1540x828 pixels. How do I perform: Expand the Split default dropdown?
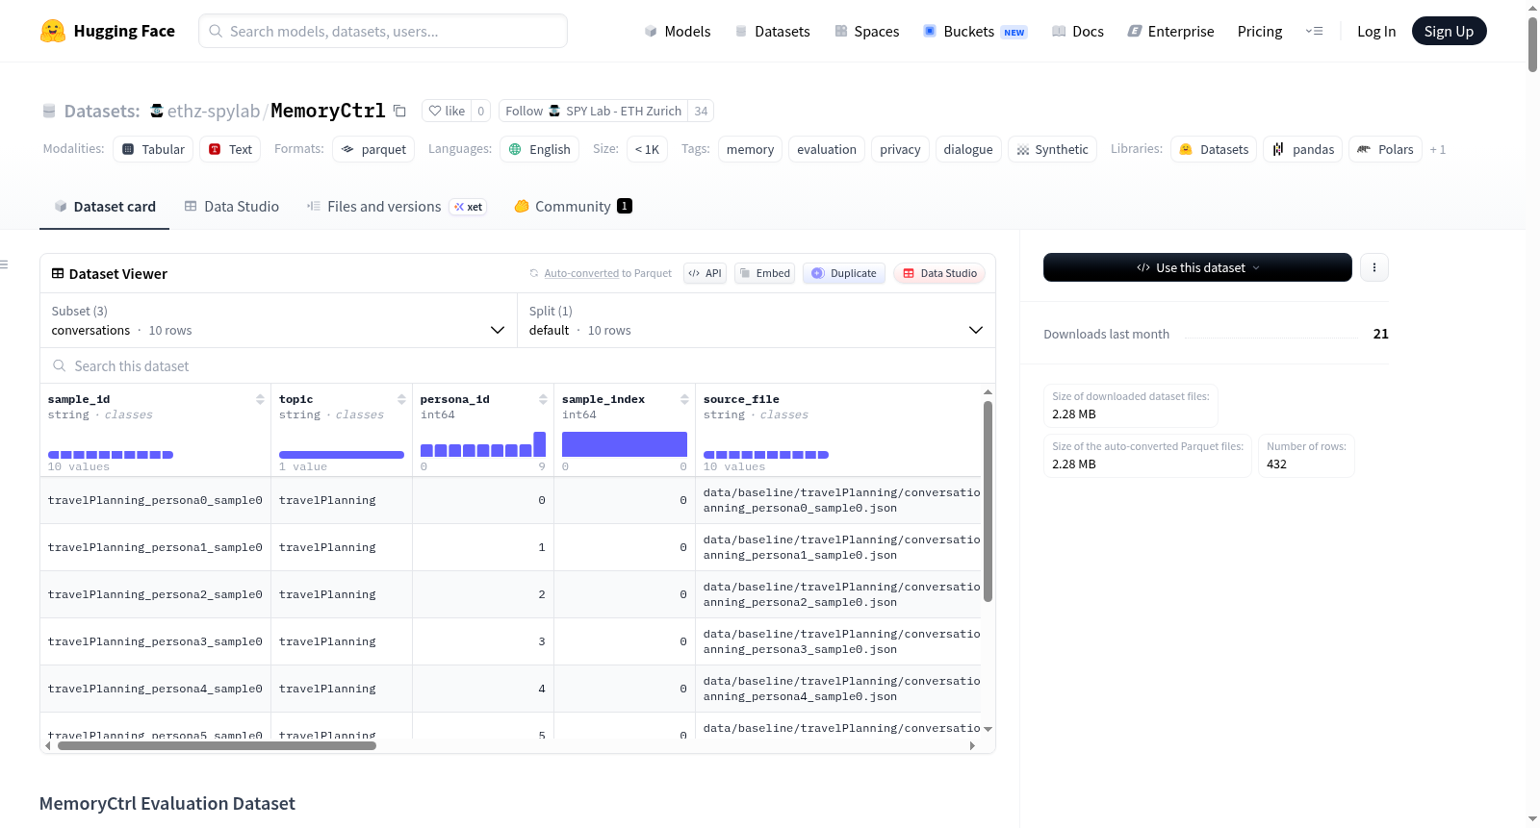pos(756,320)
